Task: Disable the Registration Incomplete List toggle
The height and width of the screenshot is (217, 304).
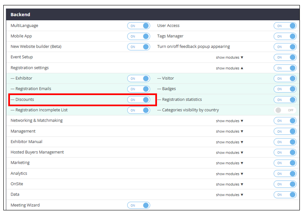Action: [138, 110]
